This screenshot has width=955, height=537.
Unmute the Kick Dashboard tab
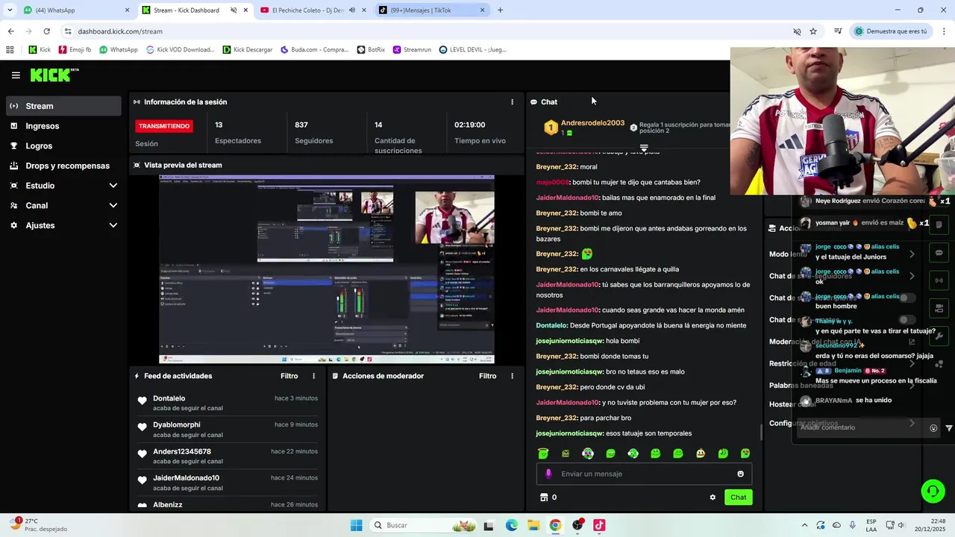tap(234, 10)
